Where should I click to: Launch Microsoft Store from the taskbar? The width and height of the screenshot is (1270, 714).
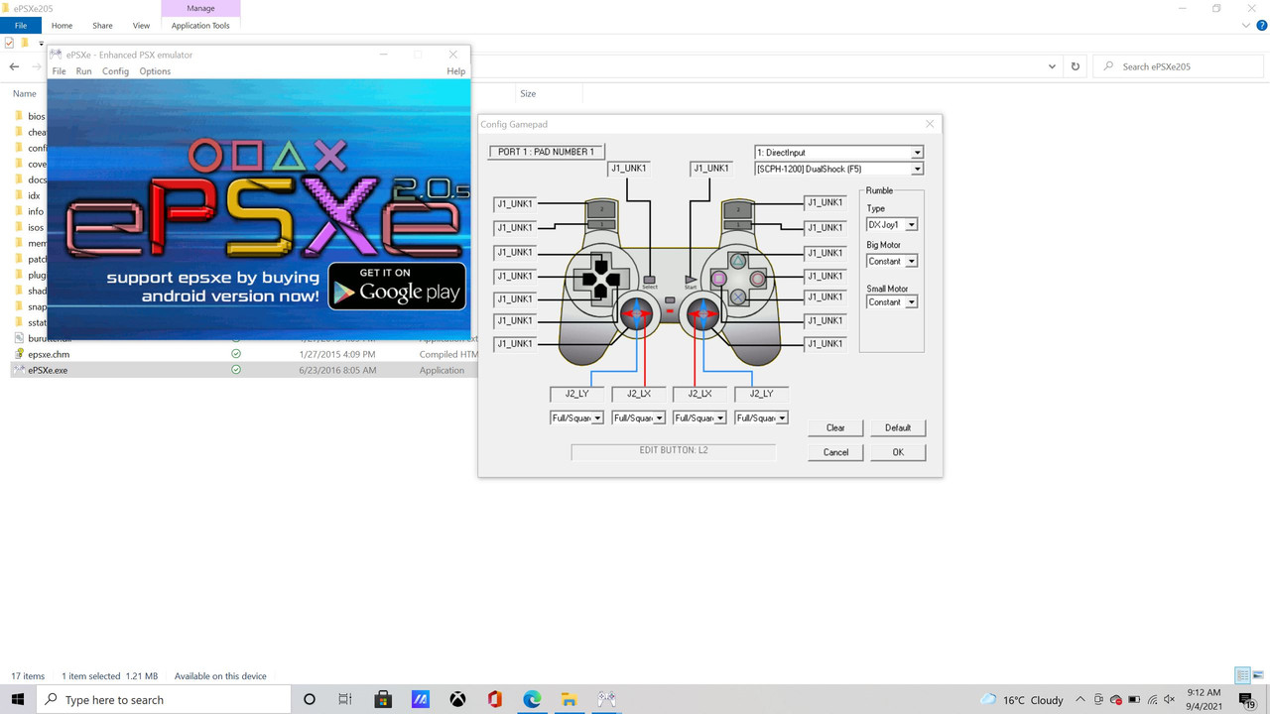click(x=383, y=699)
